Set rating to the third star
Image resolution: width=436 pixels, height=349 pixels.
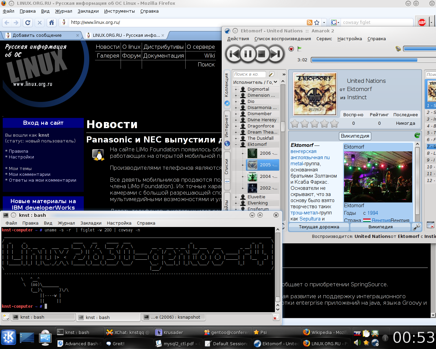[315, 123]
